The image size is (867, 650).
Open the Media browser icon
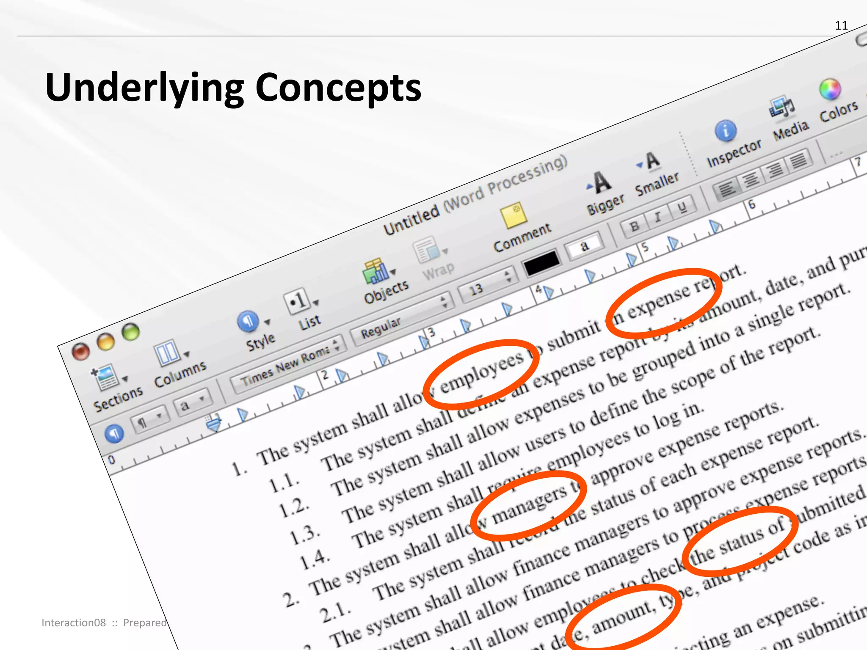(781, 107)
